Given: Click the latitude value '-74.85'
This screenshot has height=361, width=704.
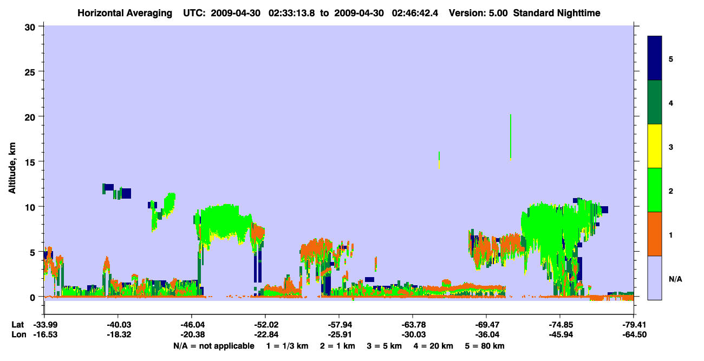Looking at the screenshot, I should [x=560, y=325].
